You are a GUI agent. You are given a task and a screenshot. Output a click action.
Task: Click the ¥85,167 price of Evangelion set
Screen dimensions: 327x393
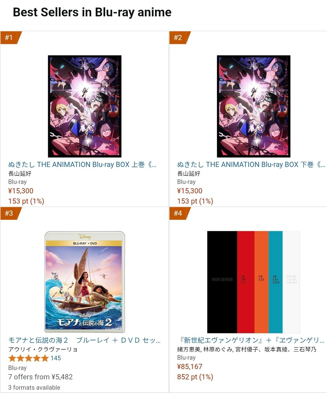tap(190, 367)
